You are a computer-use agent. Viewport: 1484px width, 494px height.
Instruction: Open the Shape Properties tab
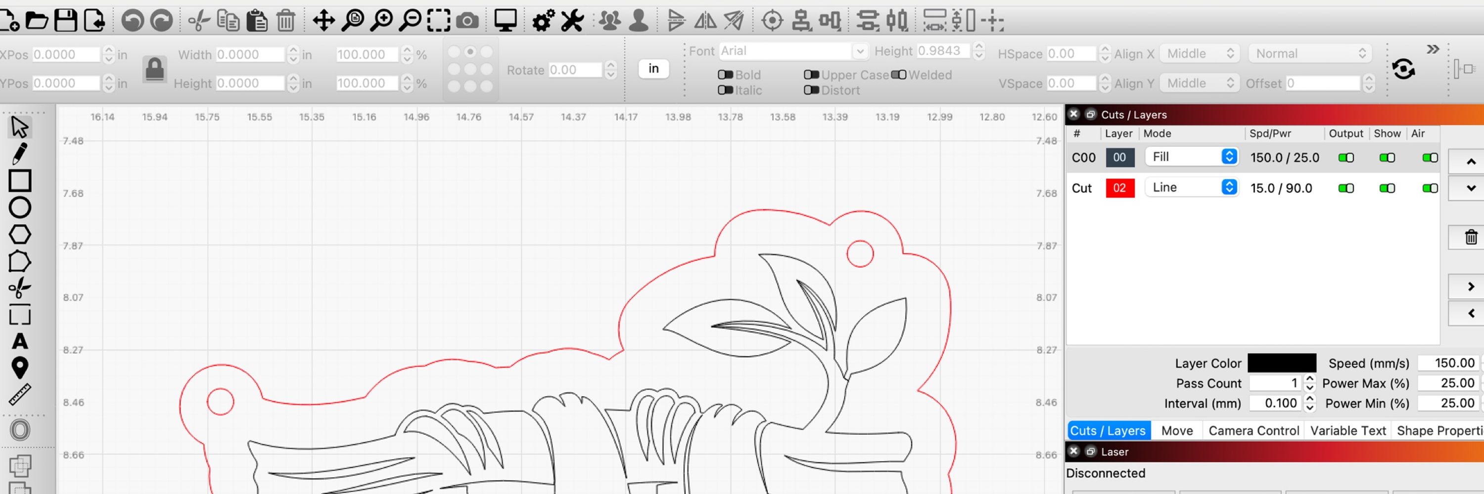[1438, 430]
